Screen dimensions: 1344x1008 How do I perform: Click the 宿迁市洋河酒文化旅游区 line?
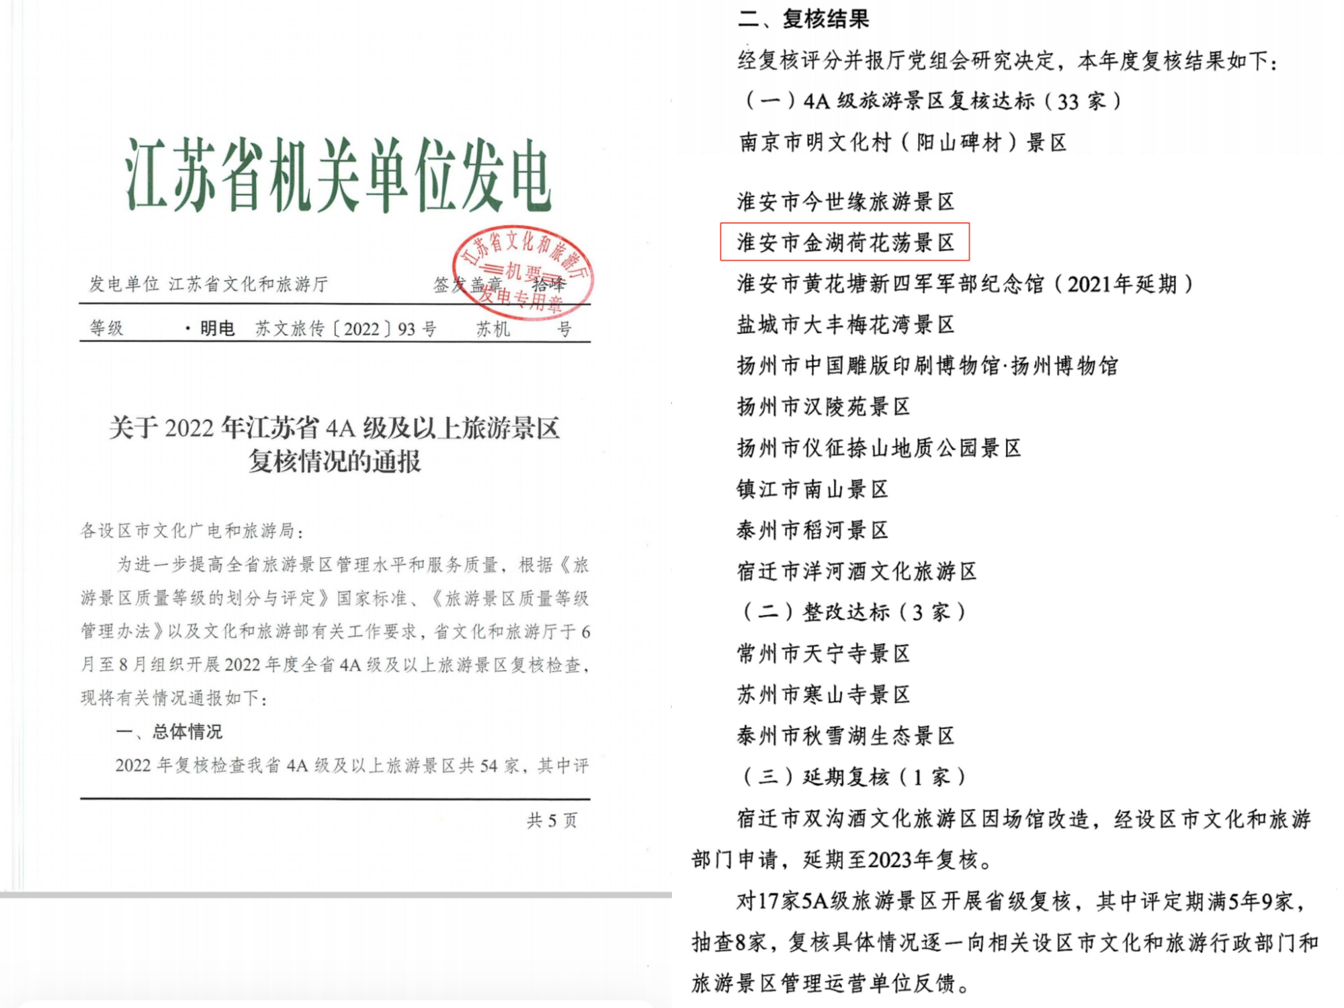click(x=856, y=571)
